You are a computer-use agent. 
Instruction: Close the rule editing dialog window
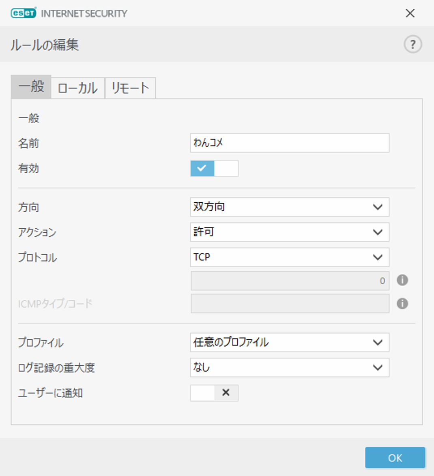tap(410, 13)
